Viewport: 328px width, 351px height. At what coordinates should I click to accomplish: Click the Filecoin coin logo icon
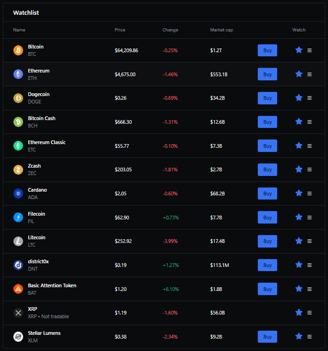click(x=18, y=218)
